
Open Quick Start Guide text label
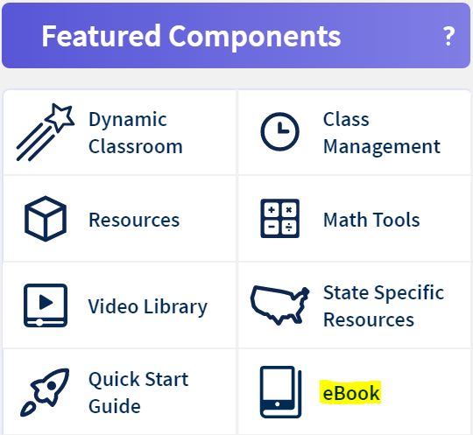[x=138, y=392]
